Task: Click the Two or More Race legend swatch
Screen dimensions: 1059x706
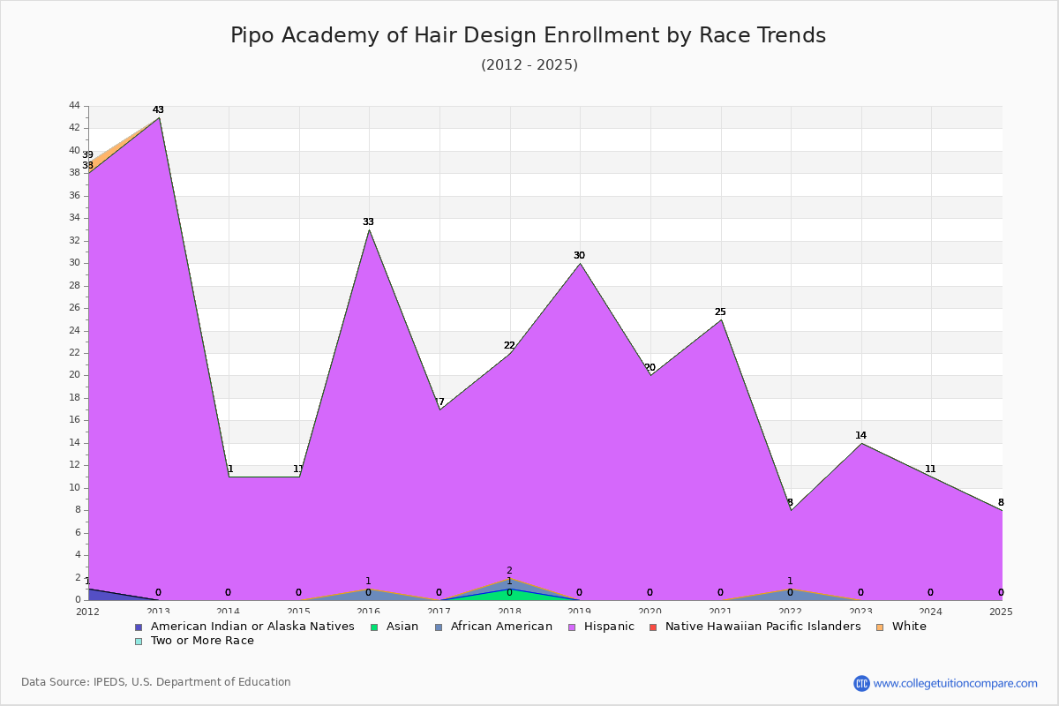Action: click(138, 641)
